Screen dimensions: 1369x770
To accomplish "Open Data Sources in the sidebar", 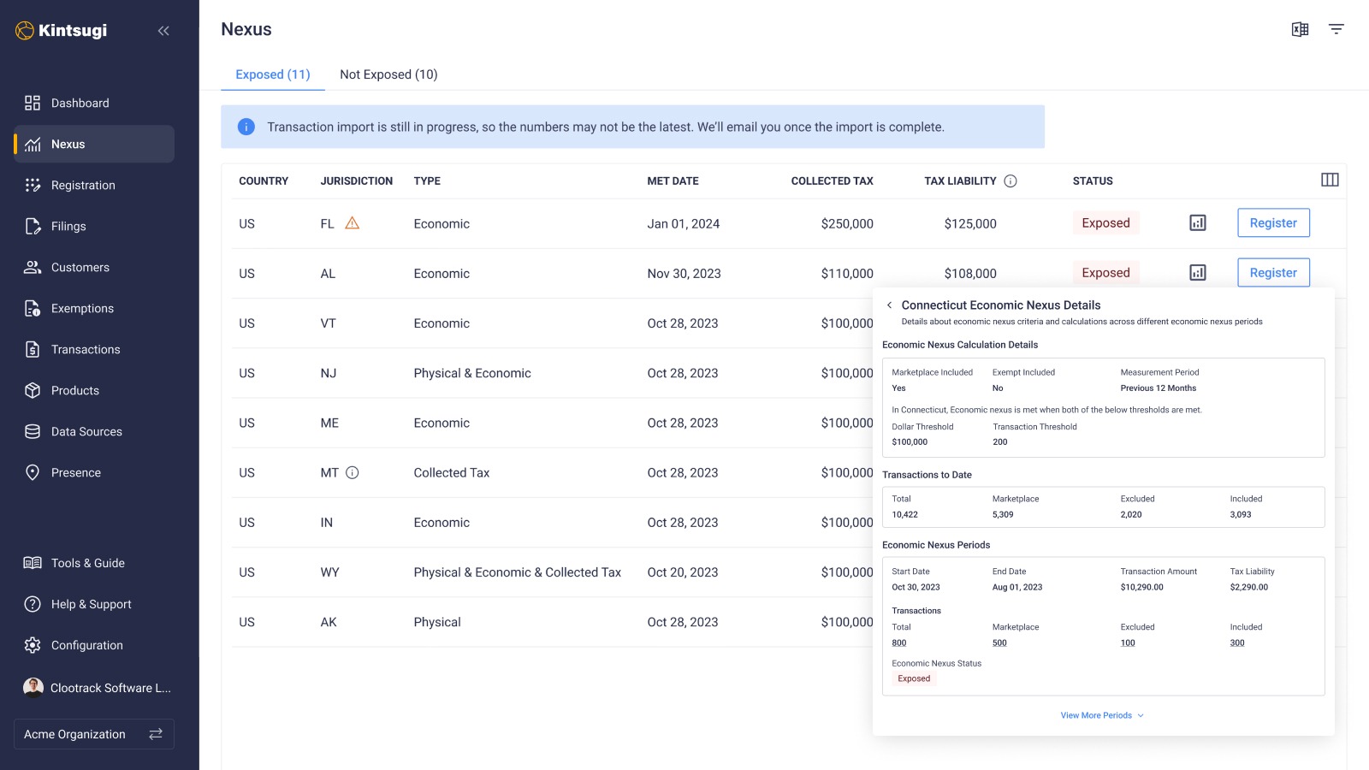I will [86, 431].
